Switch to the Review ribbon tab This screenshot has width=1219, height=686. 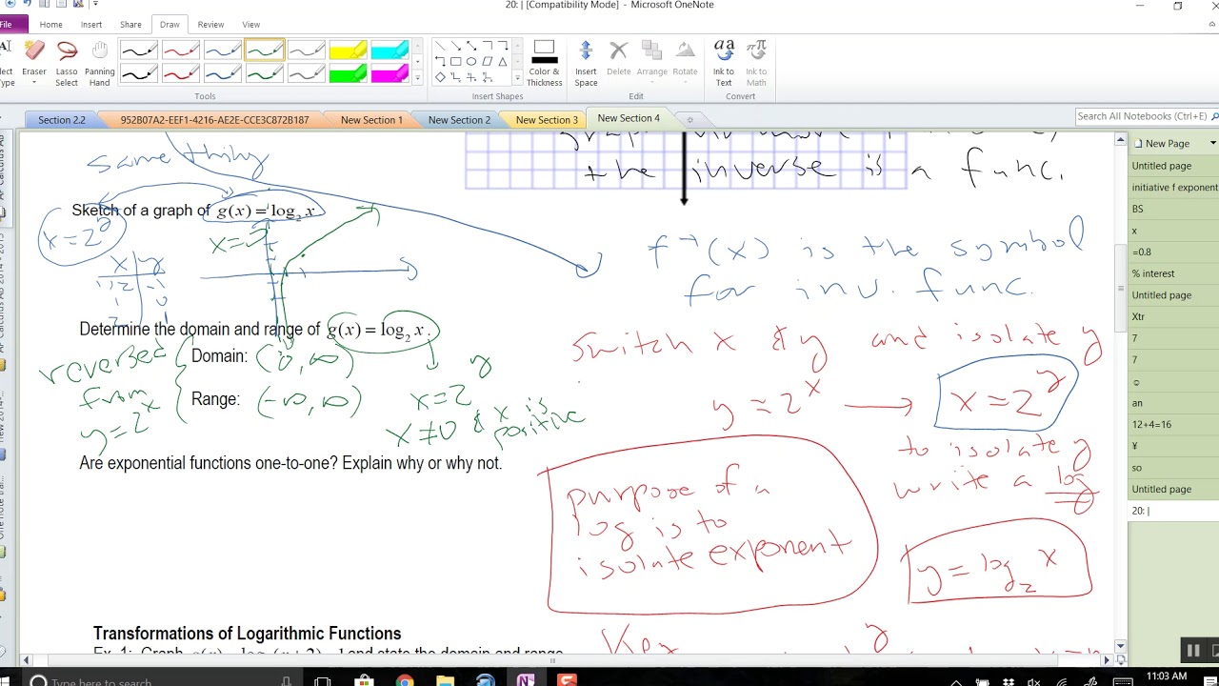tap(210, 24)
